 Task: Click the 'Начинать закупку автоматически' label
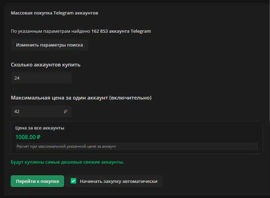coord(118,181)
